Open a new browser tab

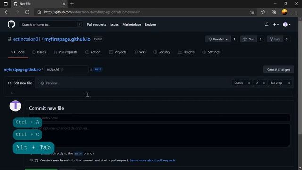point(72,4)
